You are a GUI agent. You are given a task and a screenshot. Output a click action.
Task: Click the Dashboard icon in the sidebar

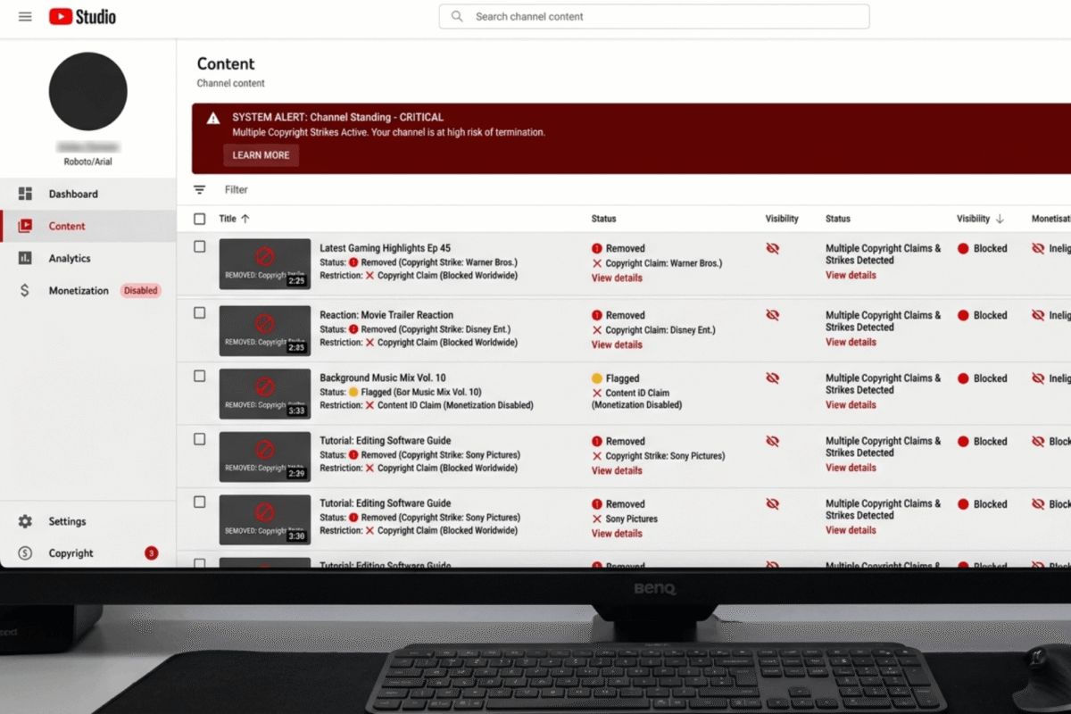coord(25,194)
